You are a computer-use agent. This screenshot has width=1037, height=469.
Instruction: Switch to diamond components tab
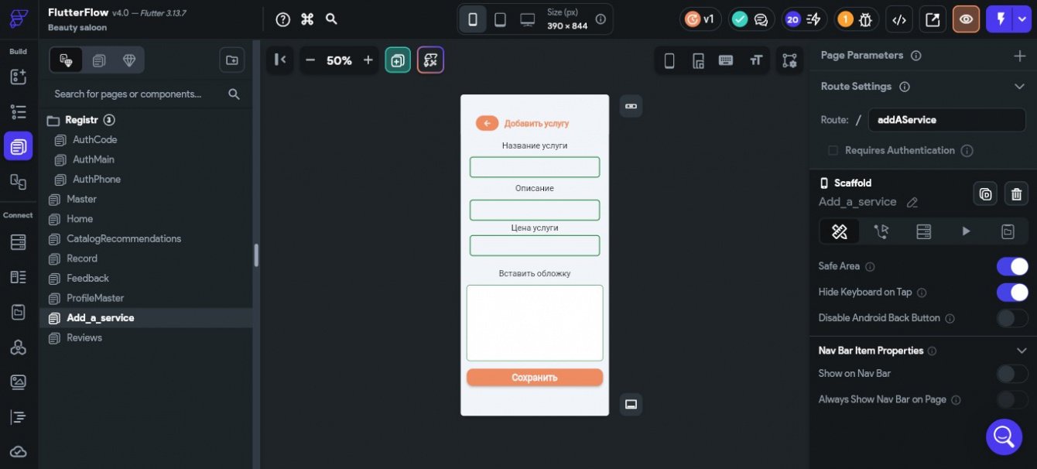tap(129, 60)
